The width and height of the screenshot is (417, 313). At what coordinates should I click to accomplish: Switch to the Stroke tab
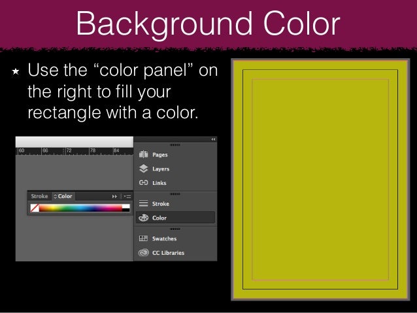click(x=39, y=196)
